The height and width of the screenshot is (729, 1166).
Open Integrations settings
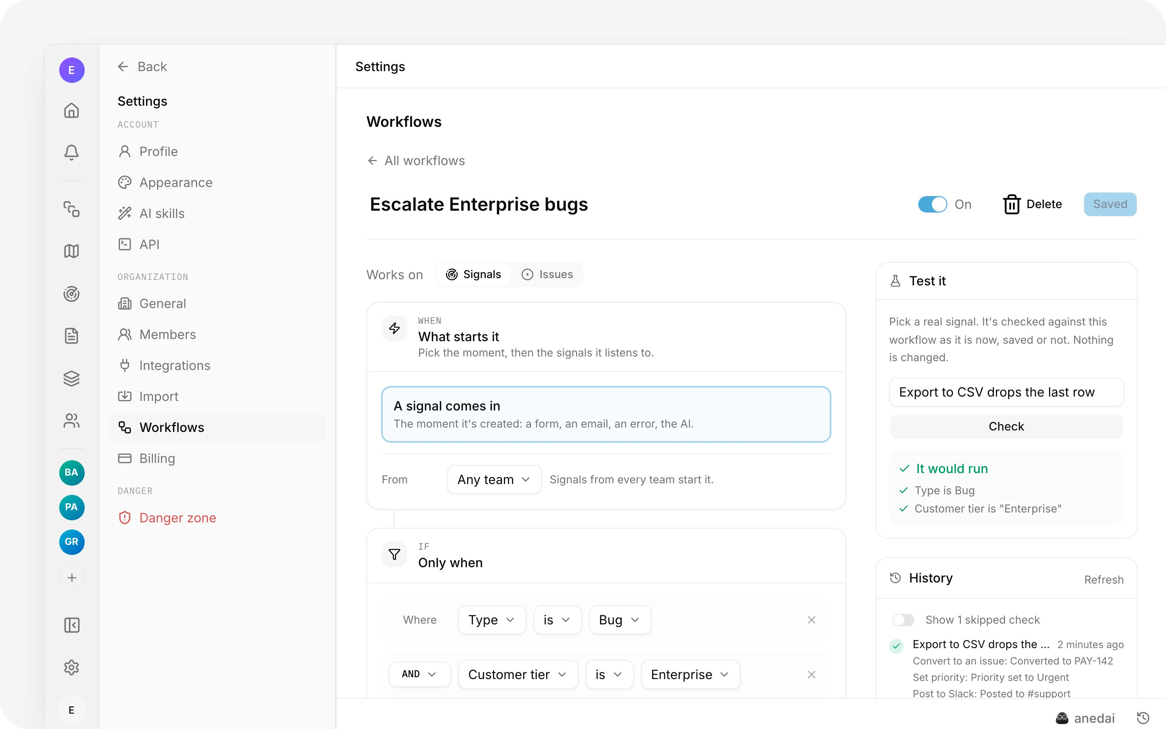[x=217, y=366]
